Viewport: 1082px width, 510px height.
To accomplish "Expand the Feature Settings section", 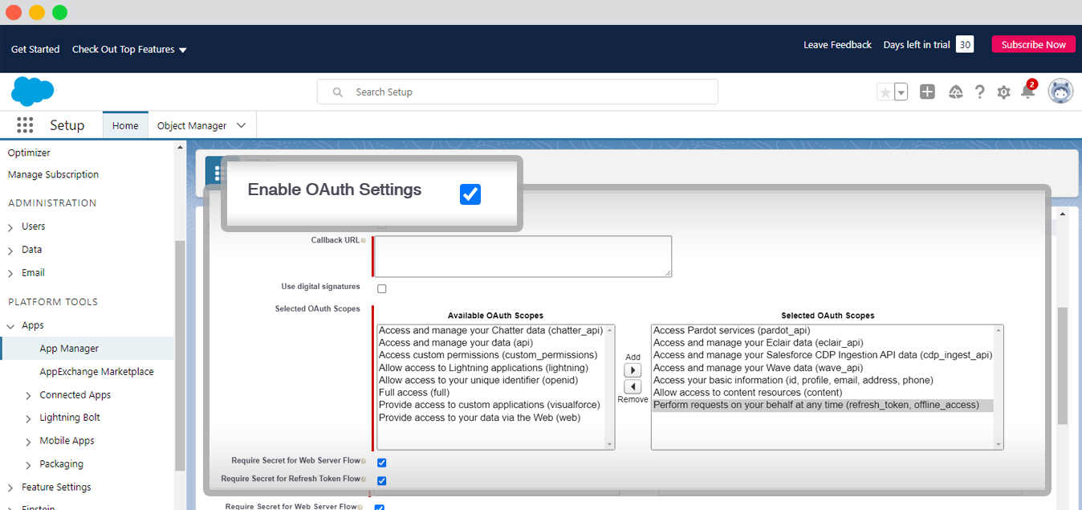I will click(x=10, y=488).
